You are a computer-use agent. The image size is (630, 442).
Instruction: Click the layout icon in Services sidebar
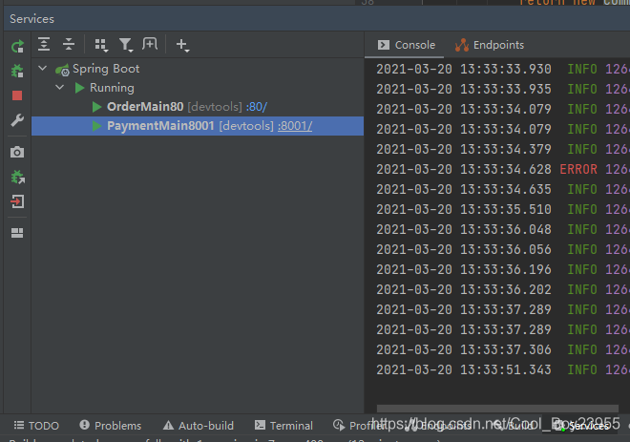(17, 233)
